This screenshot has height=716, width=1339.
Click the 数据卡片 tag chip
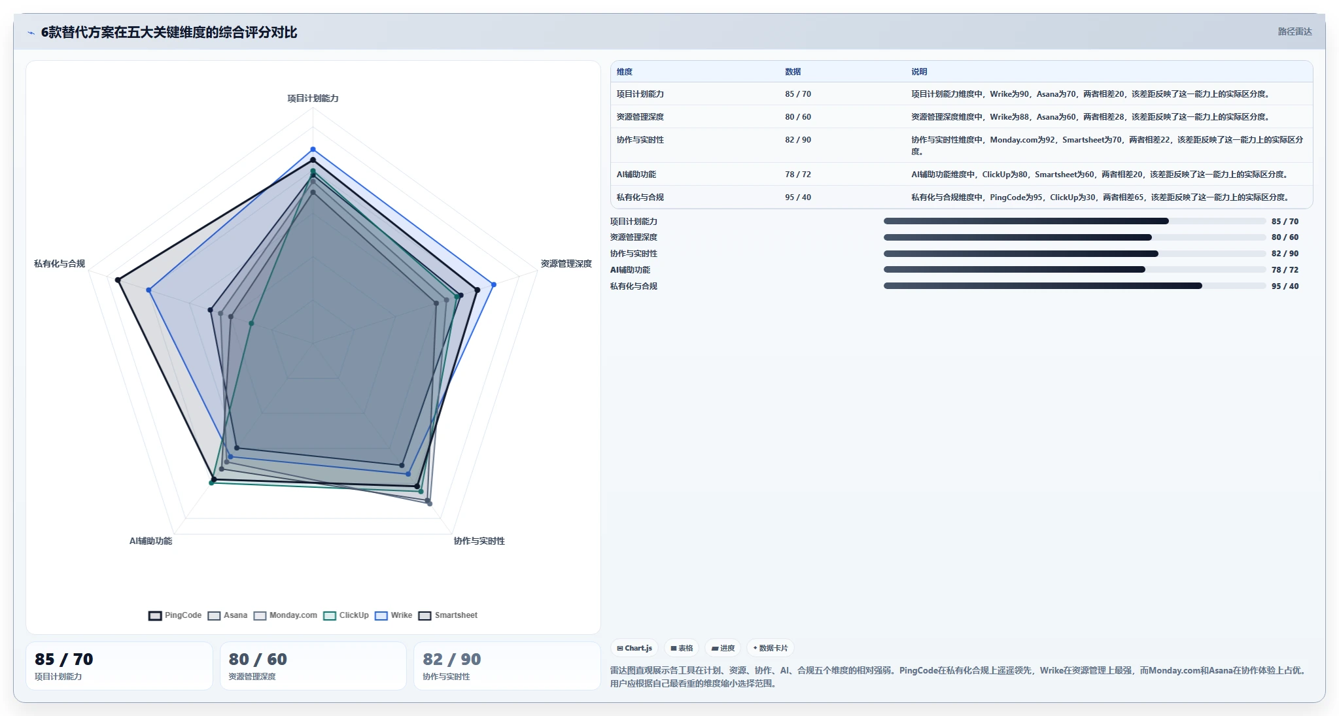(770, 648)
